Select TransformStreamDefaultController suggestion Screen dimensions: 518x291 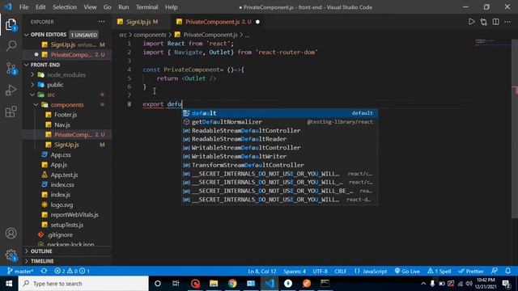[279, 165]
